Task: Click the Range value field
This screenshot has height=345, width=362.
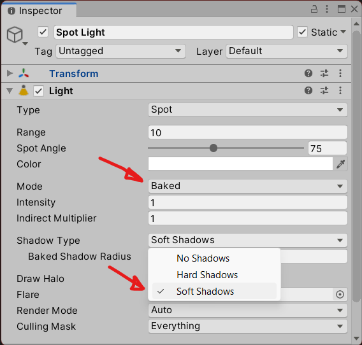Action: [x=248, y=132]
